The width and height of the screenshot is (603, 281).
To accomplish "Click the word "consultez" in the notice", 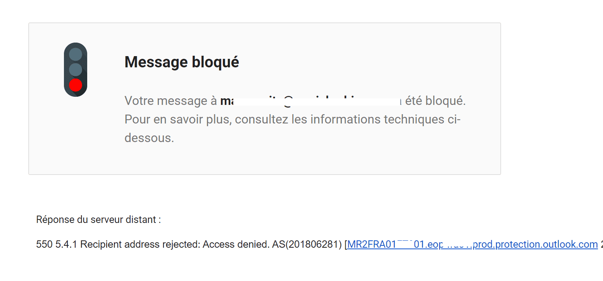I will click(262, 119).
